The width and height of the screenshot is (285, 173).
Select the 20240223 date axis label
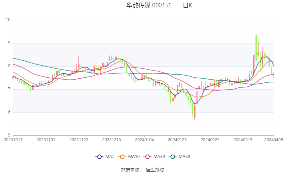tap(210, 140)
